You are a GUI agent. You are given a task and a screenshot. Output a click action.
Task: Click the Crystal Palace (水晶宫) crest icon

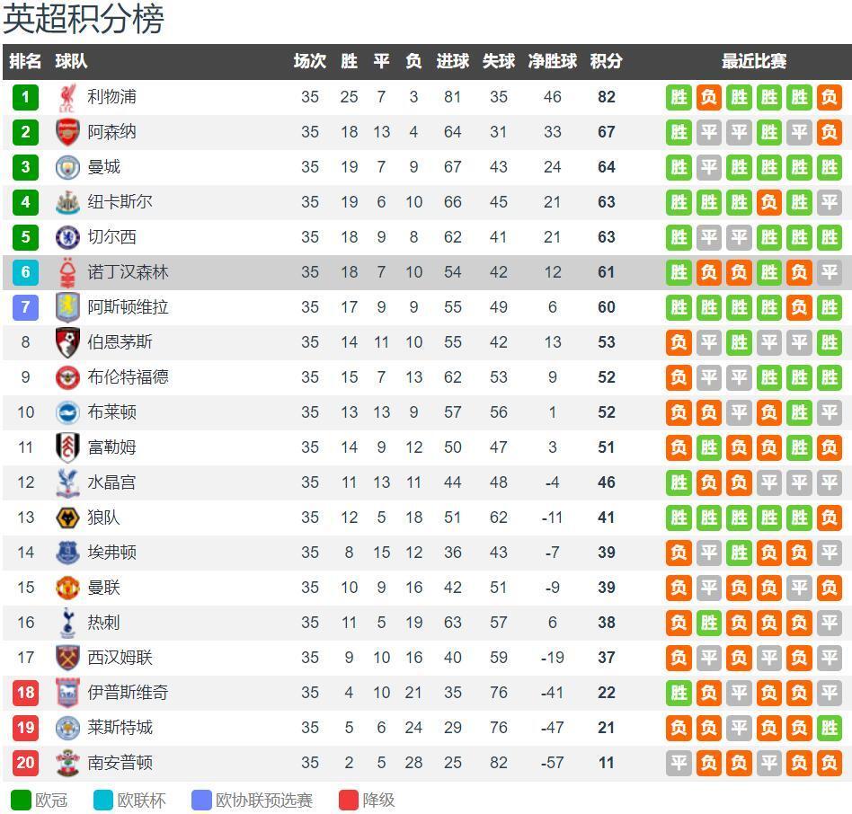point(67,482)
